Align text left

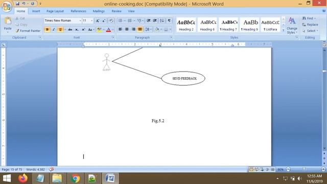point(121,30)
